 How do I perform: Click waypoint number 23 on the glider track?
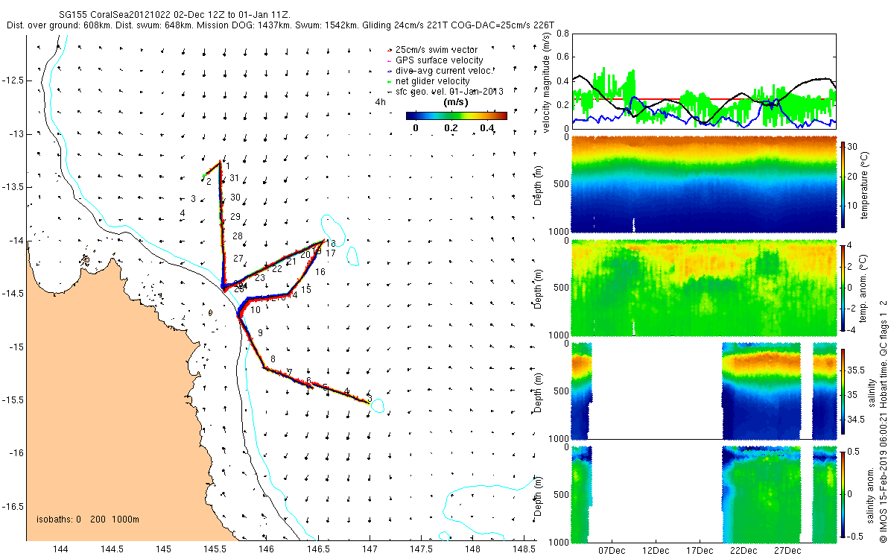260,277
